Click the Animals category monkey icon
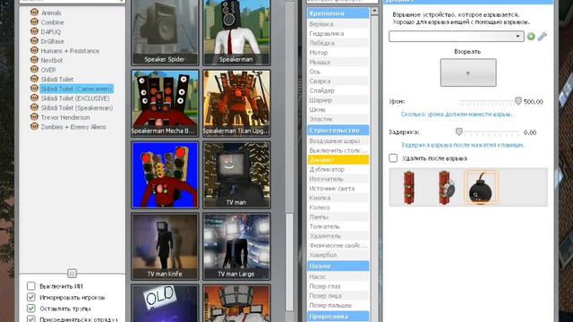This screenshot has height=322, width=573. click(x=34, y=13)
